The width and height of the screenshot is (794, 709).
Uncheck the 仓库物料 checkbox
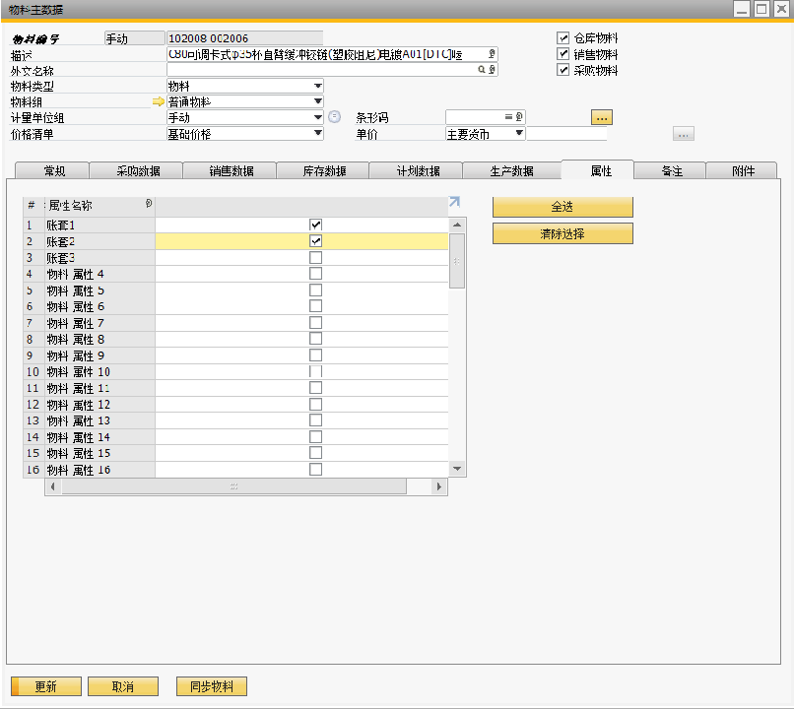click(x=563, y=38)
